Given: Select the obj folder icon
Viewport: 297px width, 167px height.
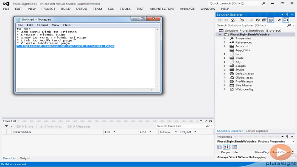Looking at the screenshot, I should point(232,62).
